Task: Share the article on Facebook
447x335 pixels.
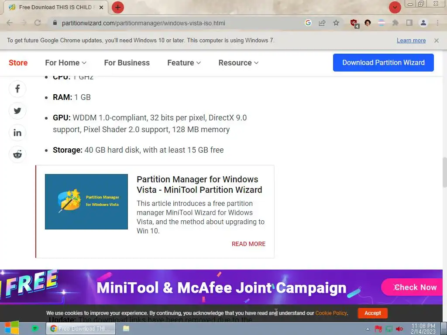Action: 17,89
